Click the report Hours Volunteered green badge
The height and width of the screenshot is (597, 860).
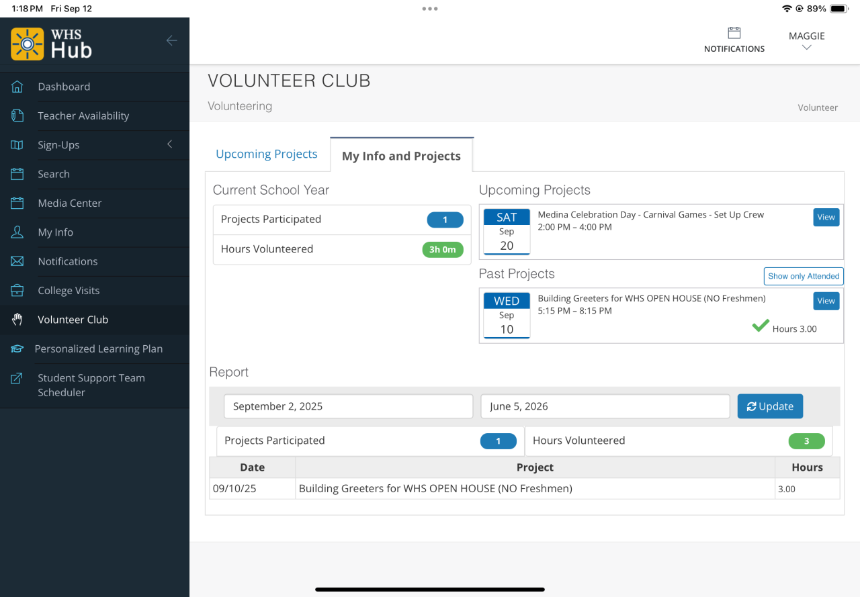(x=806, y=441)
